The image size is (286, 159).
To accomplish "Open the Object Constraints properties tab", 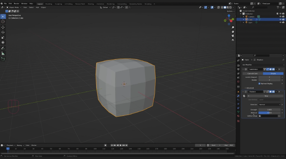I will [x=238, y=108].
